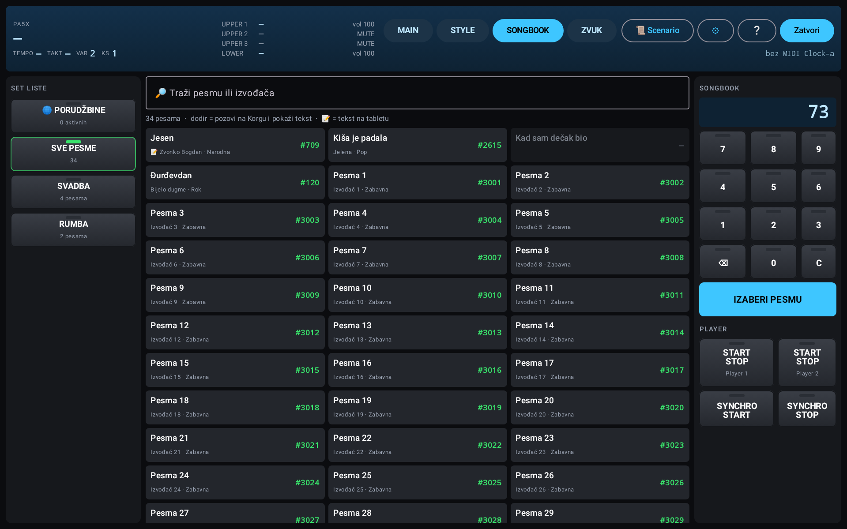The width and height of the screenshot is (847, 529).
Task: Switch to the MAIN tab
Action: (408, 30)
